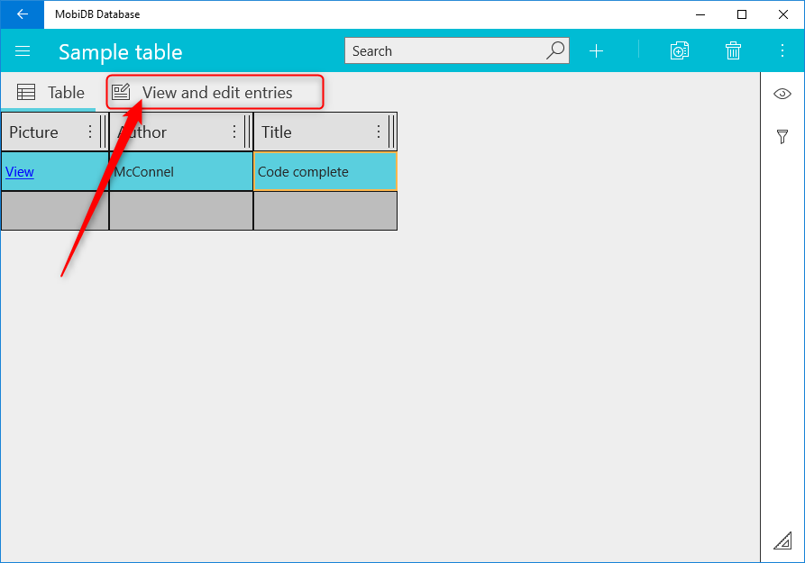This screenshot has width=805, height=563.
Task: Select the empty cell below View link
Action: point(55,211)
